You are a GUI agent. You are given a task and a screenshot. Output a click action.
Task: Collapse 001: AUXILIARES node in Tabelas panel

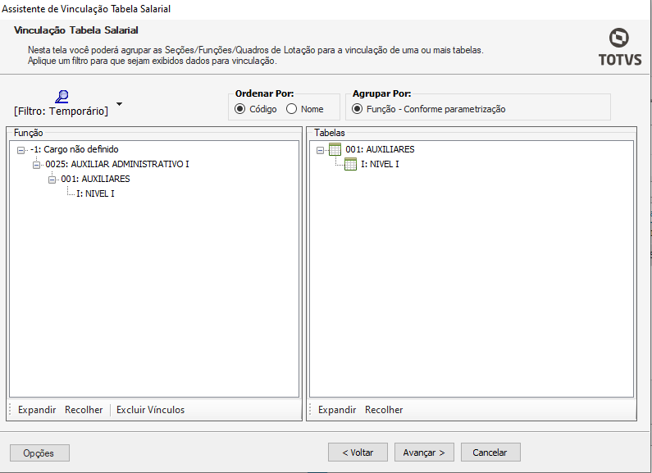coord(321,150)
